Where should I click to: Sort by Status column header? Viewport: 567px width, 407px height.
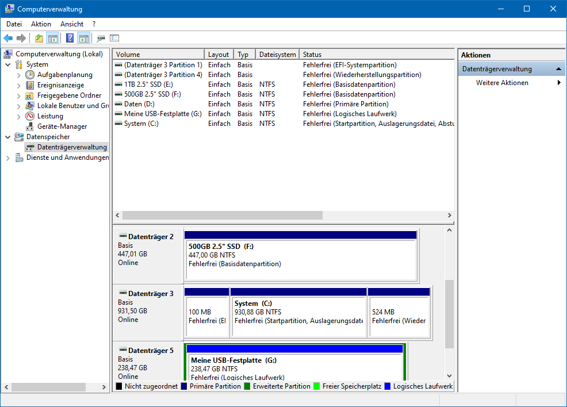tap(377, 54)
